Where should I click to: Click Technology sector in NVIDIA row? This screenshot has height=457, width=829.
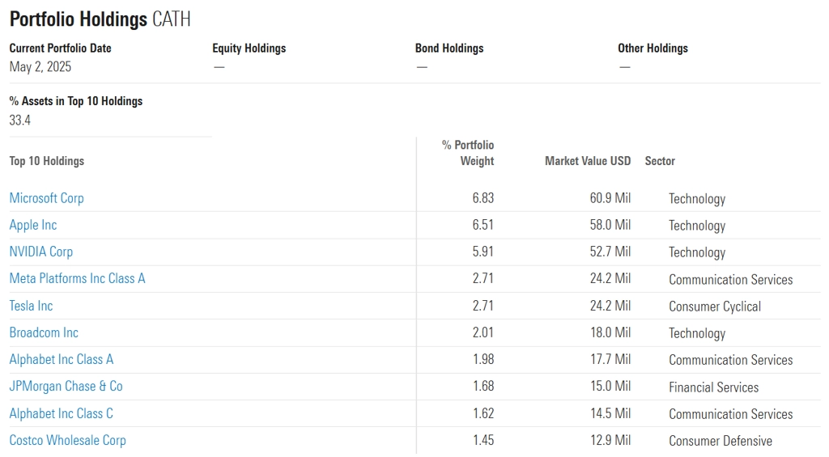click(697, 253)
